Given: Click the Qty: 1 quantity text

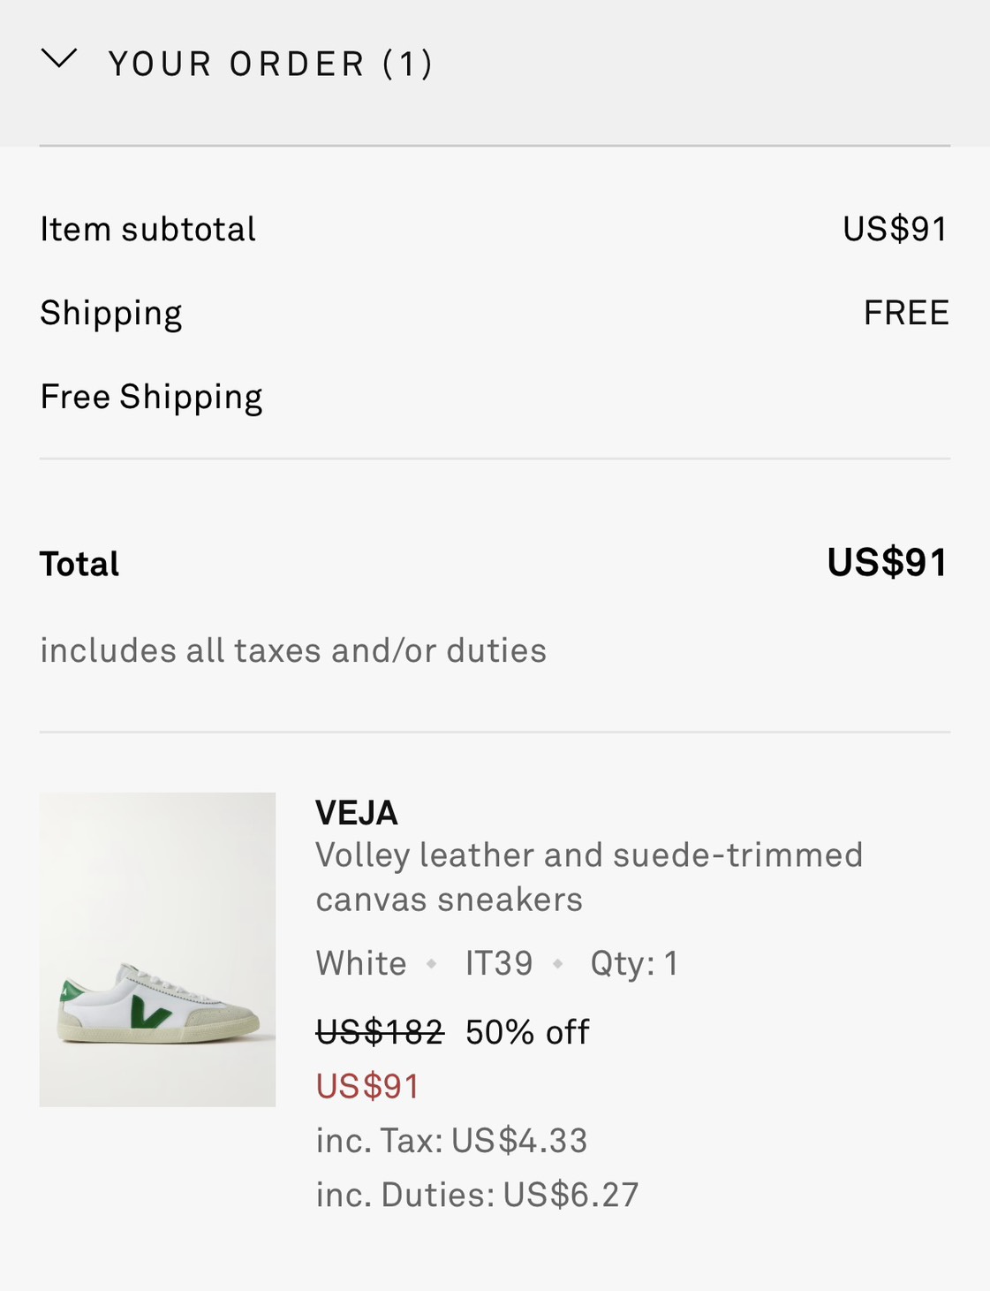Looking at the screenshot, I should click(x=634, y=963).
